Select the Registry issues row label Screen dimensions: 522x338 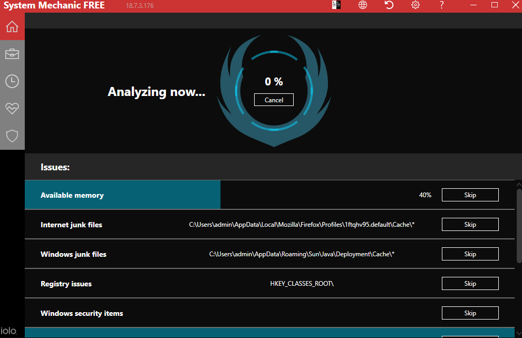click(66, 284)
